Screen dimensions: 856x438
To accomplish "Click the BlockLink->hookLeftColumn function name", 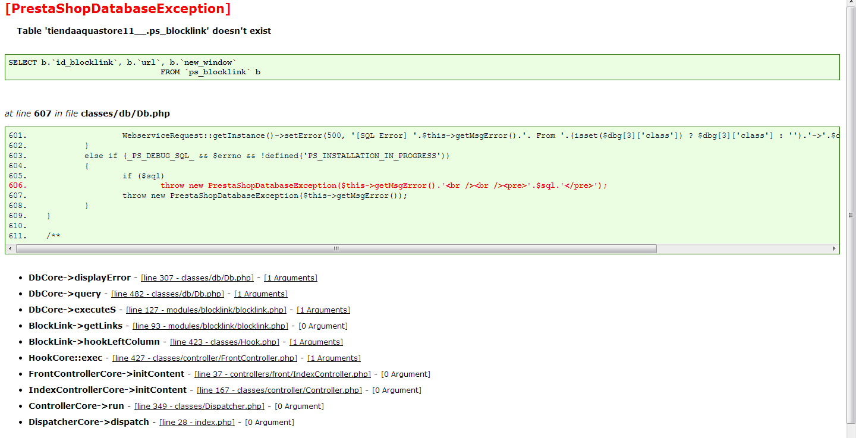I will point(95,342).
